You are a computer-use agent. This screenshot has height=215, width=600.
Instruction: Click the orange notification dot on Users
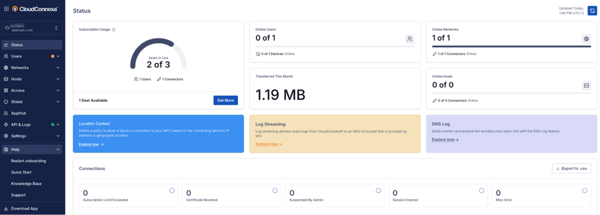tap(53, 56)
